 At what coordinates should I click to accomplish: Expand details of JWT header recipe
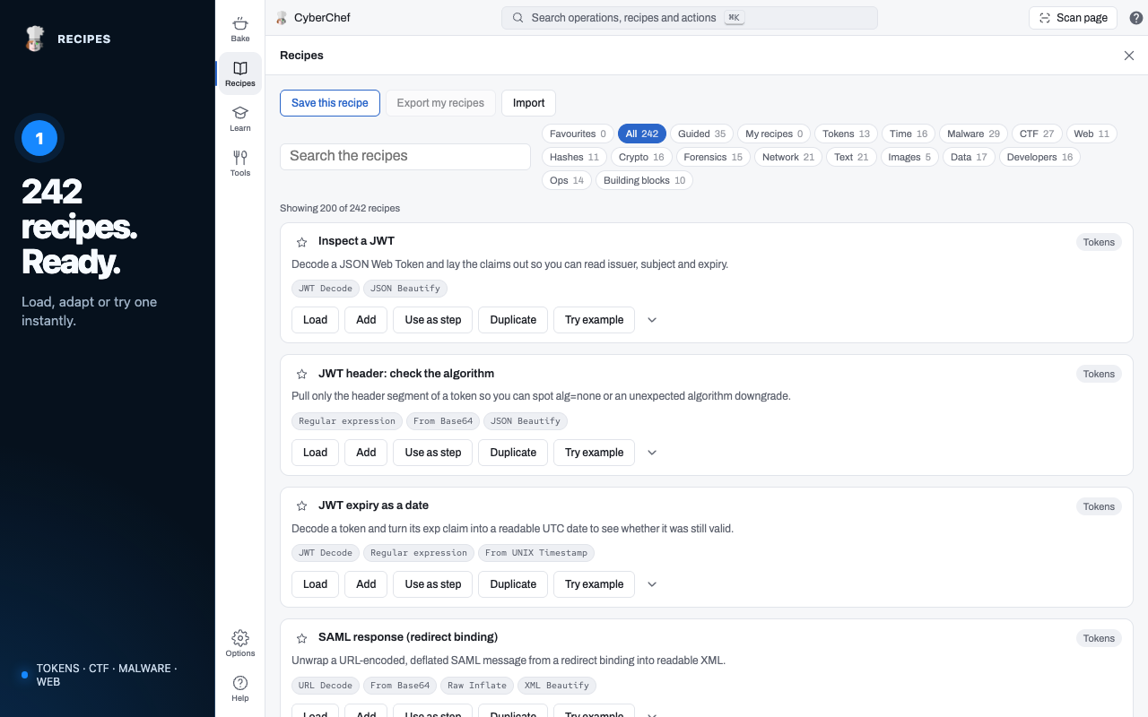(x=652, y=453)
